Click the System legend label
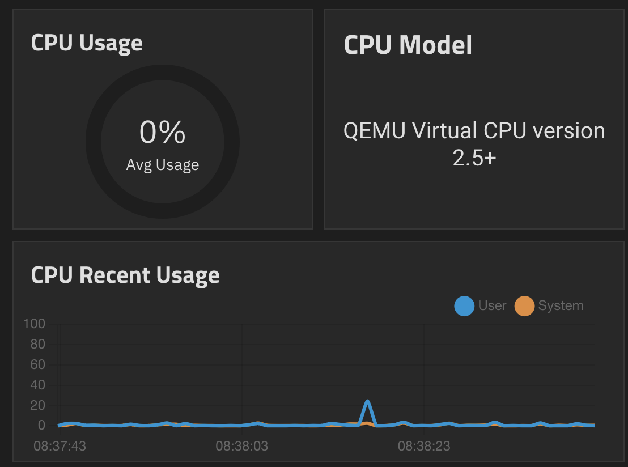The height and width of the screenshot is (467, 628). [561, 305]
